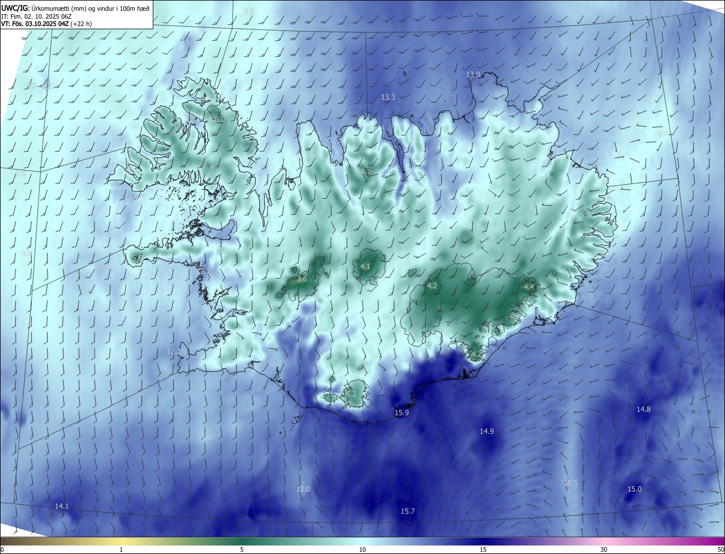
Task: Click the 15.7 value label
Action: pyautogui.click(x=408, y=512)
